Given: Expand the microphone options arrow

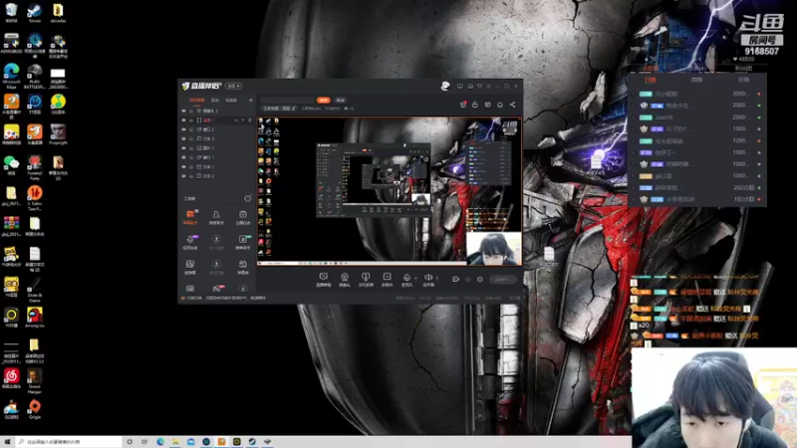Looking at the screenshot, I should (415, 279).
